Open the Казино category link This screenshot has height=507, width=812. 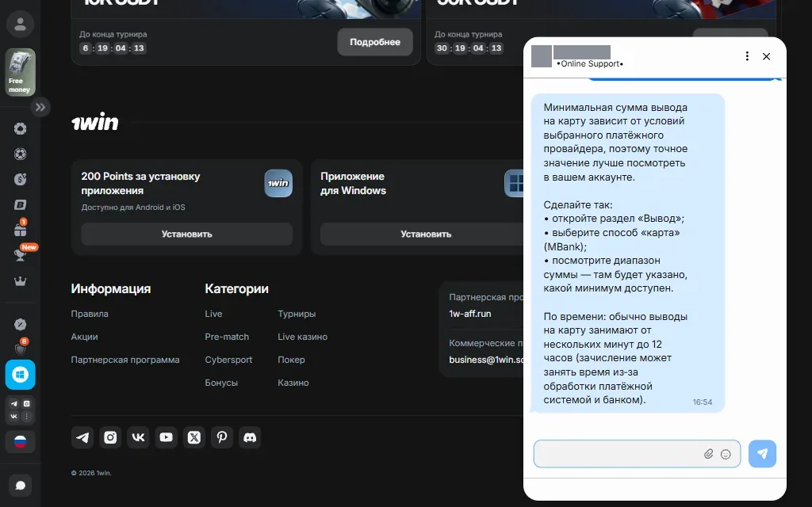coord(293,383)
